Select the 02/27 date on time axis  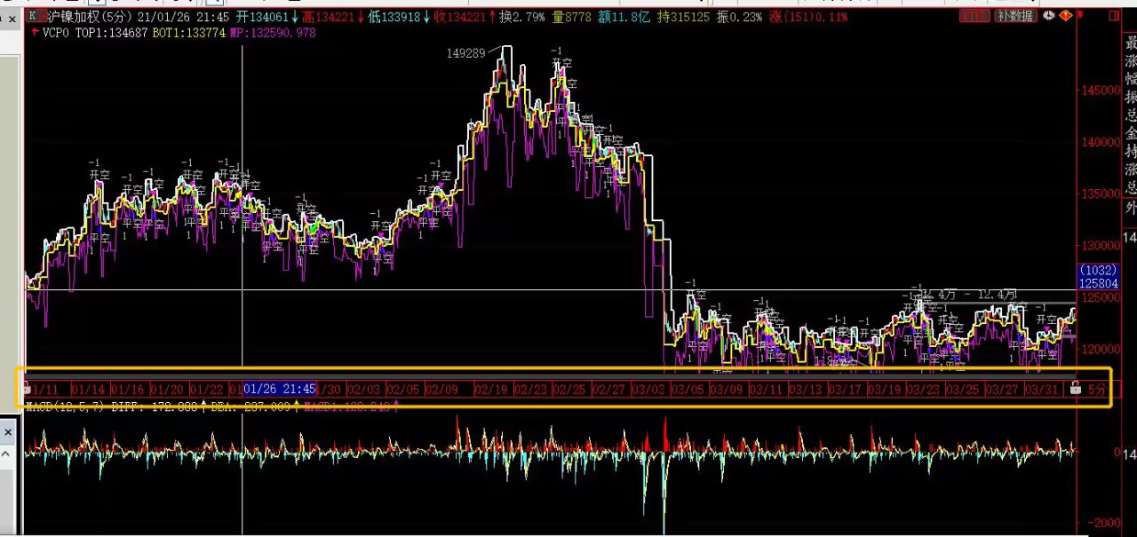pos(609,389)
